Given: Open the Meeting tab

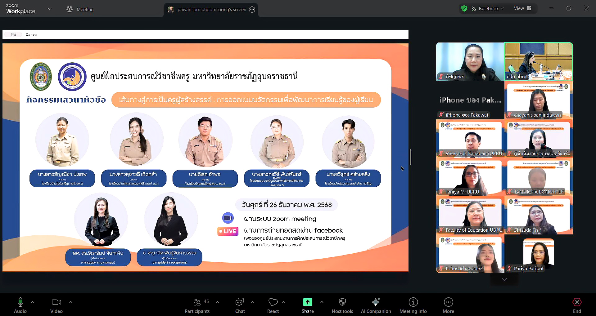Looking at the screenshot, I should (x=80, y=10).
